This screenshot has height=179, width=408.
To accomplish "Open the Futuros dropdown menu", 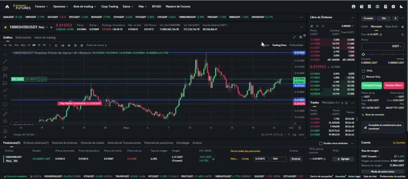I will pyautogui.click(x=41, y=6).
